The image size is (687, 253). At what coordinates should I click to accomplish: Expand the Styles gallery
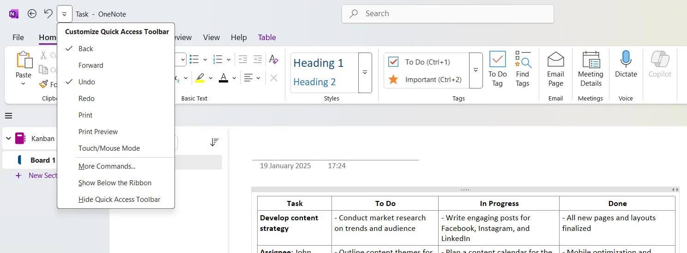[365, 73]
